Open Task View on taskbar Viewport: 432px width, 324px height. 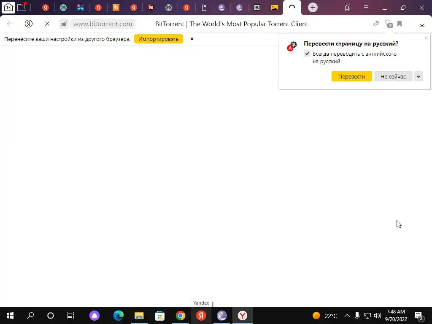[x=71, y=316]
